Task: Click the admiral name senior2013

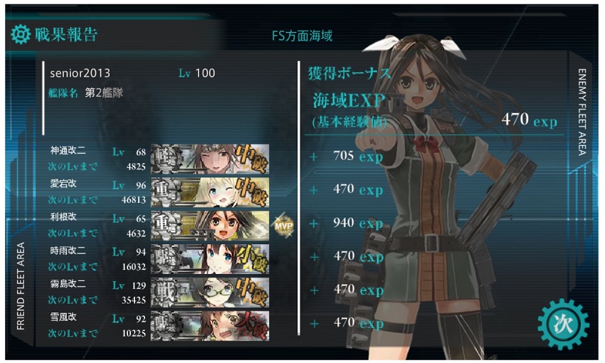Action: coord(80,73)
